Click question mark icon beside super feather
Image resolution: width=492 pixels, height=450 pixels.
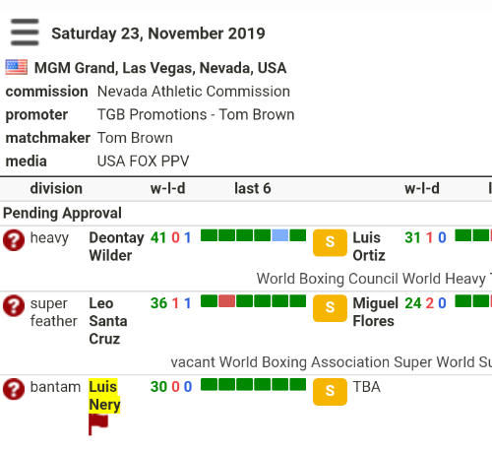(x=14, y=305)
